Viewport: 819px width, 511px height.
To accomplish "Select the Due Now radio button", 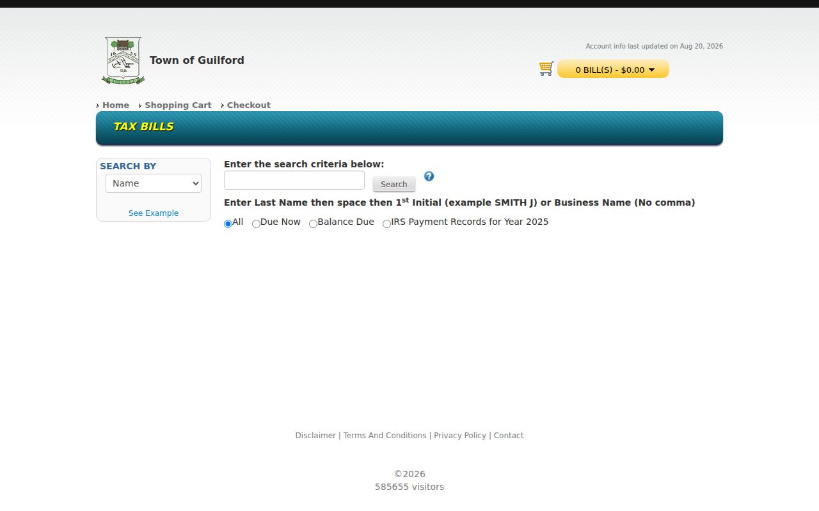I will [256, 224].
